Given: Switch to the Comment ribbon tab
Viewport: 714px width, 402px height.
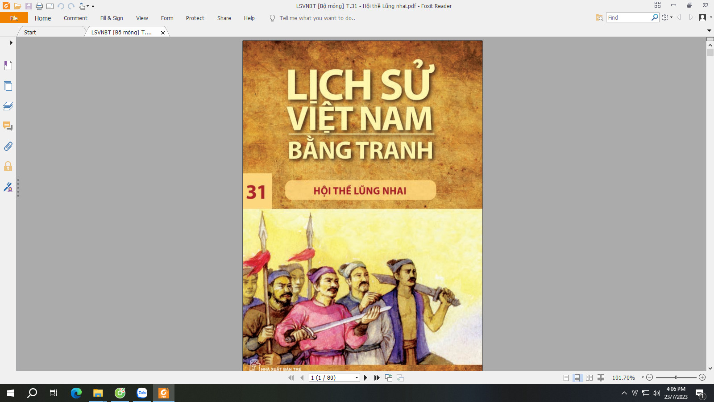Looking at the screenshot, I should (x=75, y=18).
